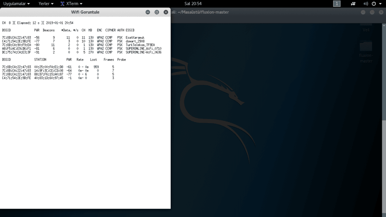Click the power icon in top bar
The width and height of the screenshot is (386, 217).
click(x=374, y=4)
